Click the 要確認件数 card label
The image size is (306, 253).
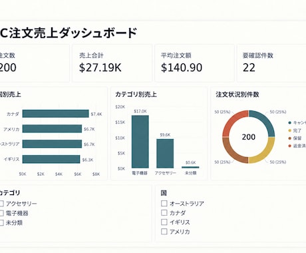point(258,55)
